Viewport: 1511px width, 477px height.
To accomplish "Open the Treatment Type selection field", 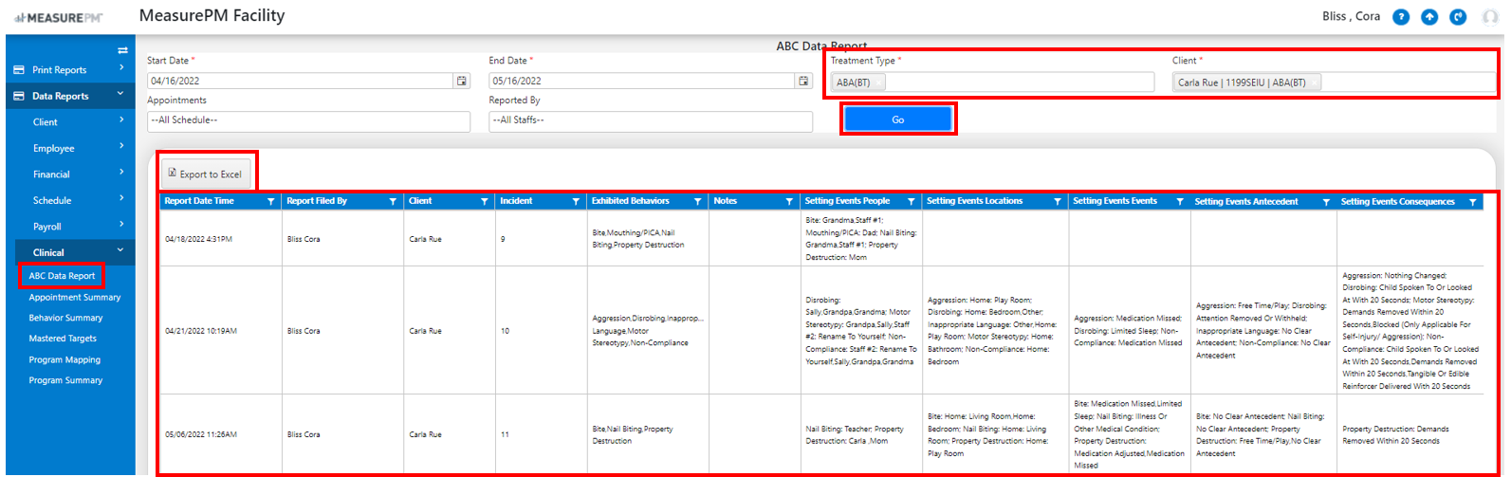I will point(992,83).
